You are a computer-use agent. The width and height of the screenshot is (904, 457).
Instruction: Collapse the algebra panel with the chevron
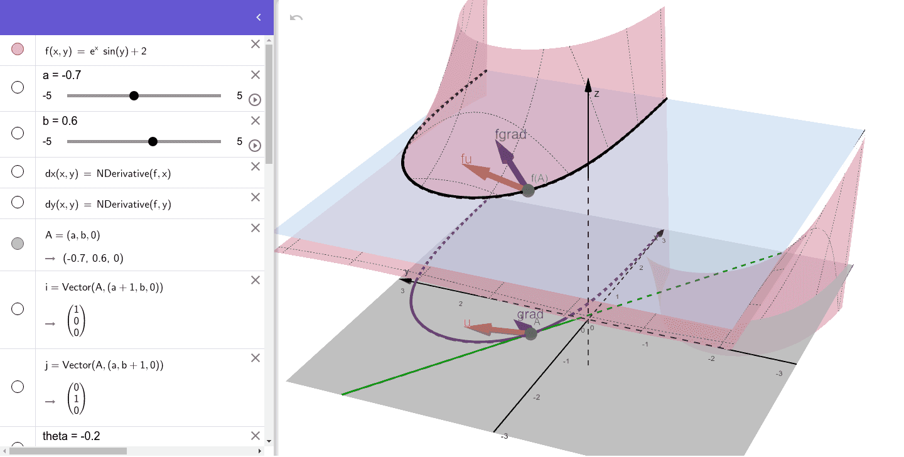(257, 17)
